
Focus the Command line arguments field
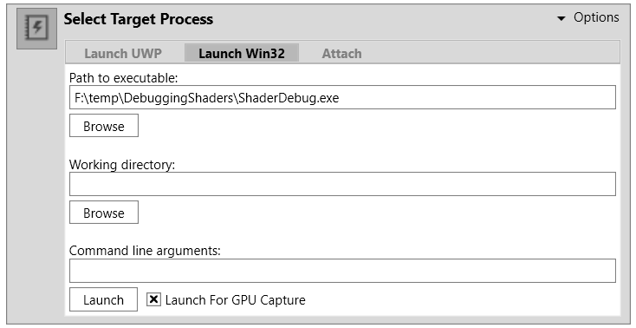[x=342, y=271]
